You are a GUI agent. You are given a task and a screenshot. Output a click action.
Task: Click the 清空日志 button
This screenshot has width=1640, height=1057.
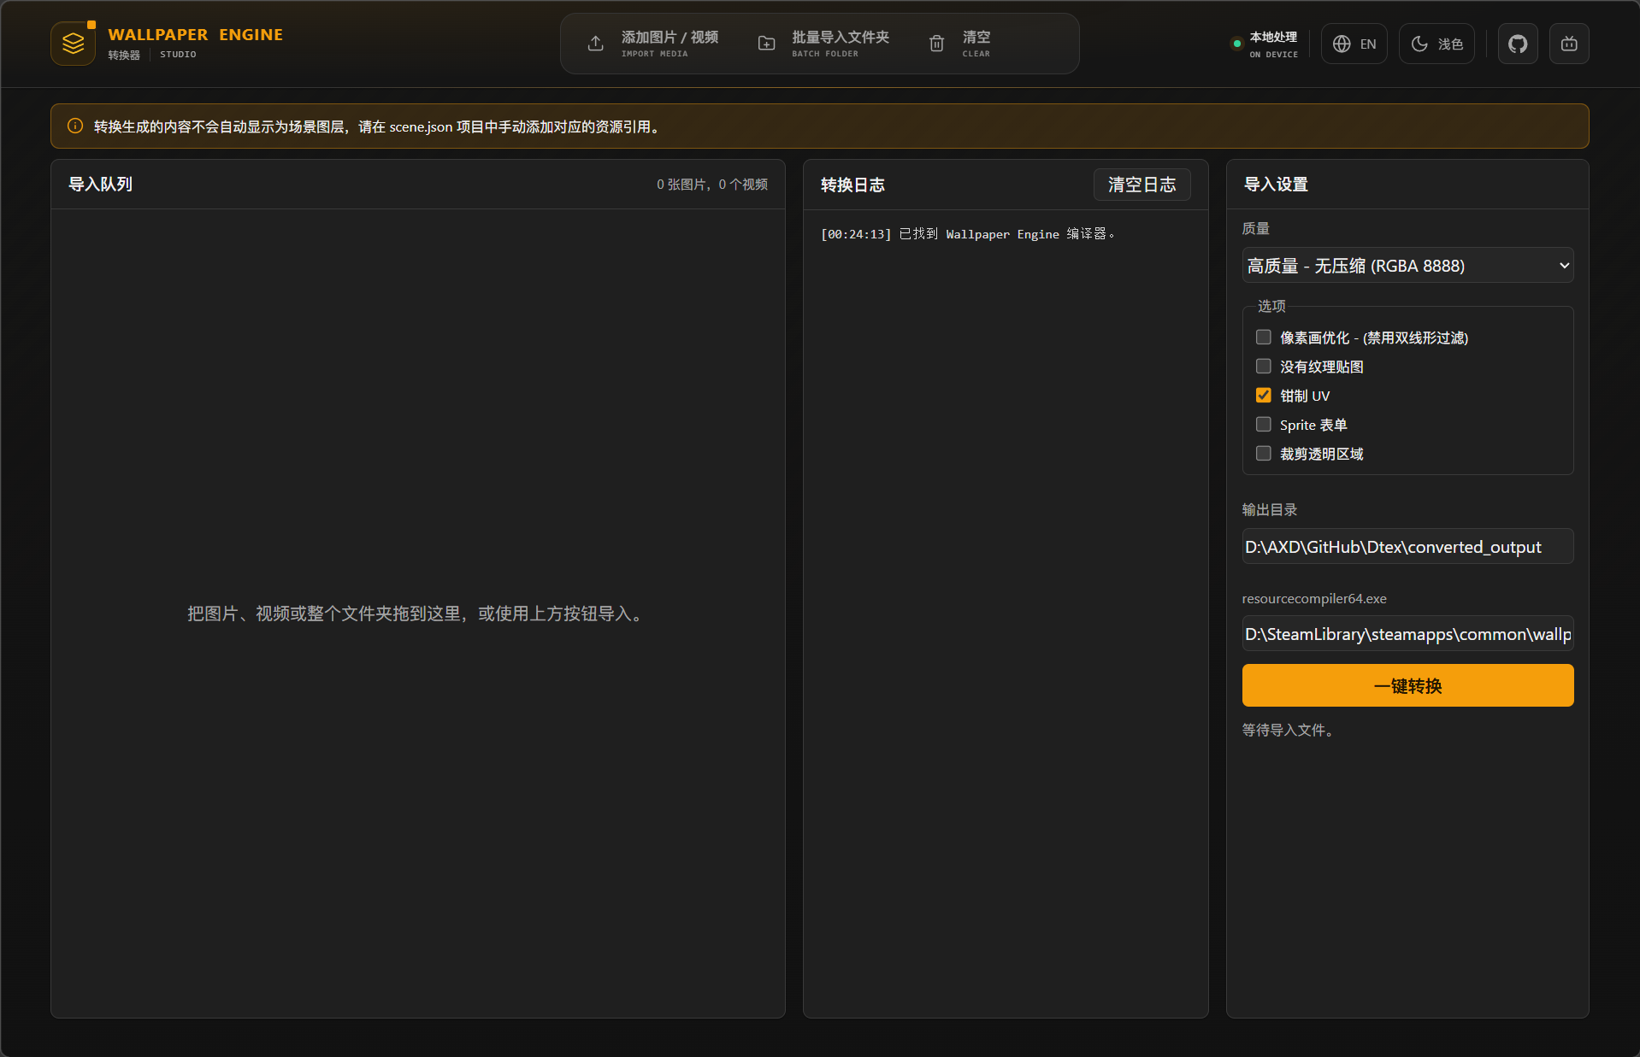click(1142, 185)
